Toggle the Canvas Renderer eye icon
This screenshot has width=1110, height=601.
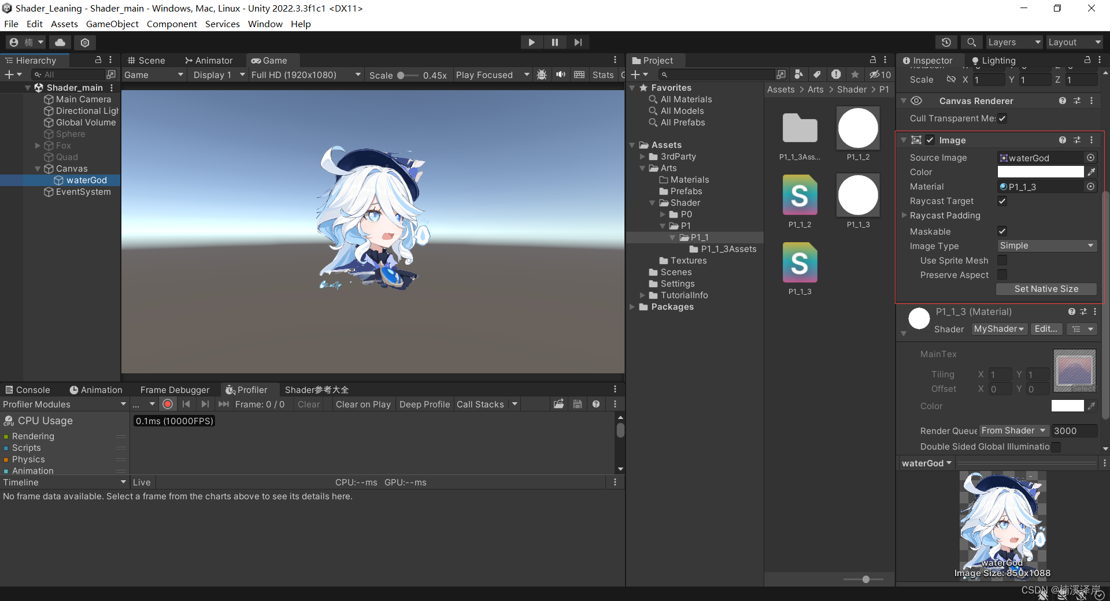[916, 101]
